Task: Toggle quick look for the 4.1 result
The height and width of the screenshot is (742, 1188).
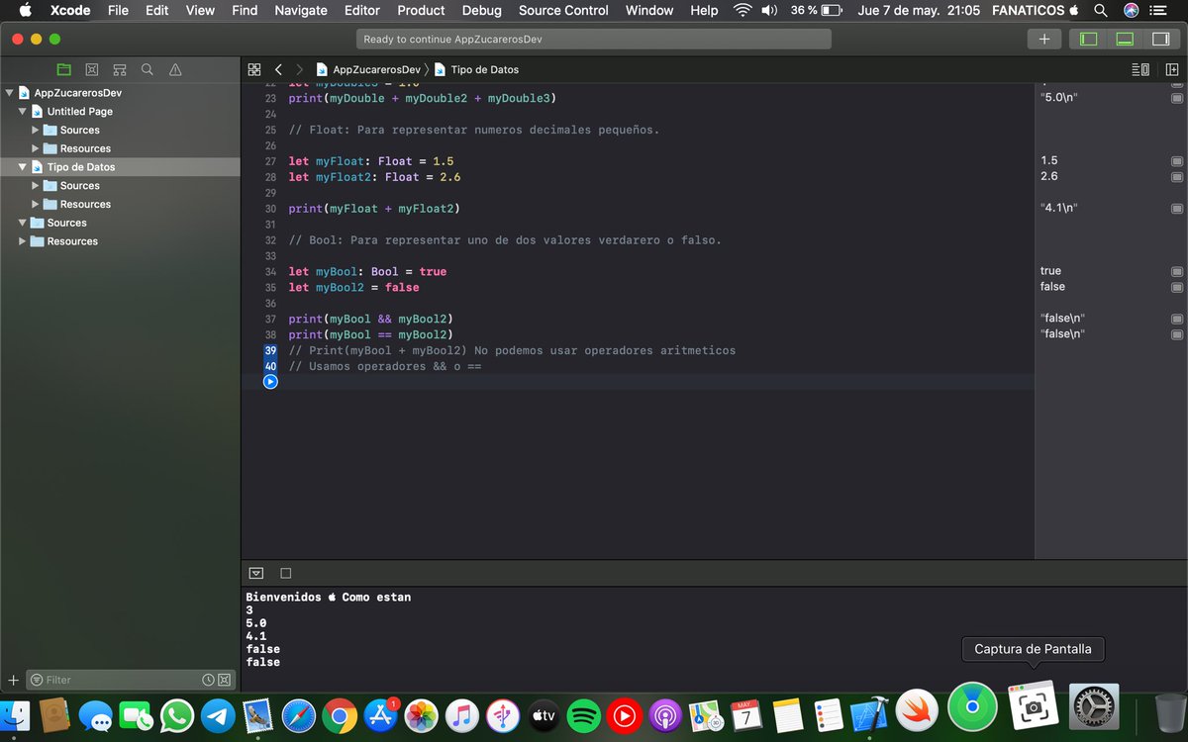Action: [1177, 209]
